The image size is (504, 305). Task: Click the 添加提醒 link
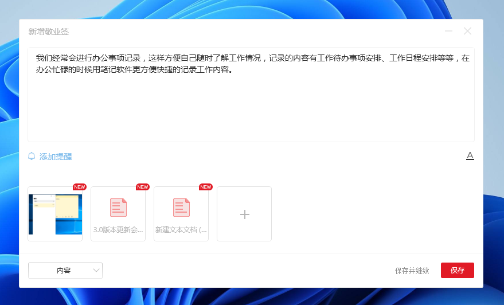pos(55,157)
